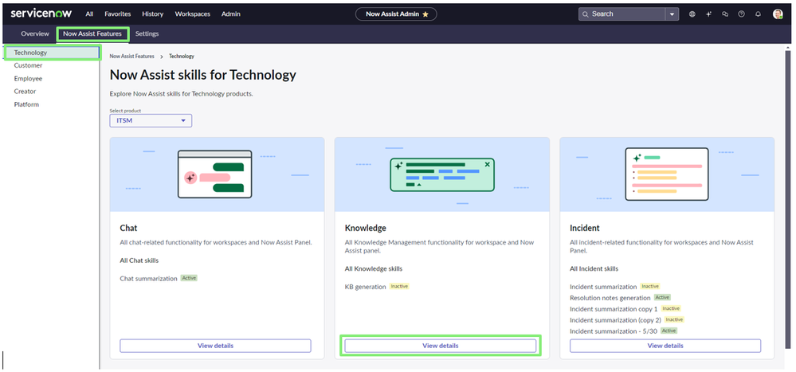Select Platform in the sidebar
Screen dimensions: 796x372
[26, 104]
